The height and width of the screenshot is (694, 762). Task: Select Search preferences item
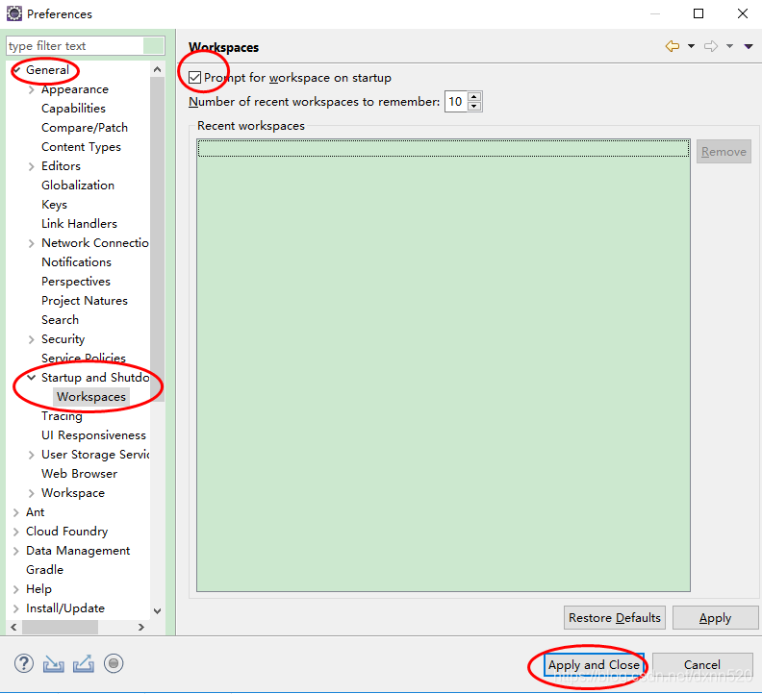[x=60, y=319]
